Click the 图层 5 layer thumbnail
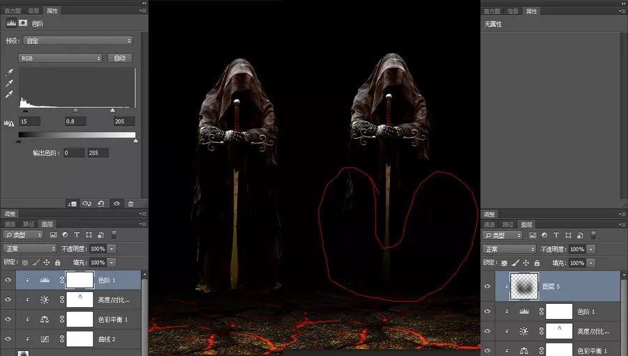628x356 pixels. coord(524,286)
